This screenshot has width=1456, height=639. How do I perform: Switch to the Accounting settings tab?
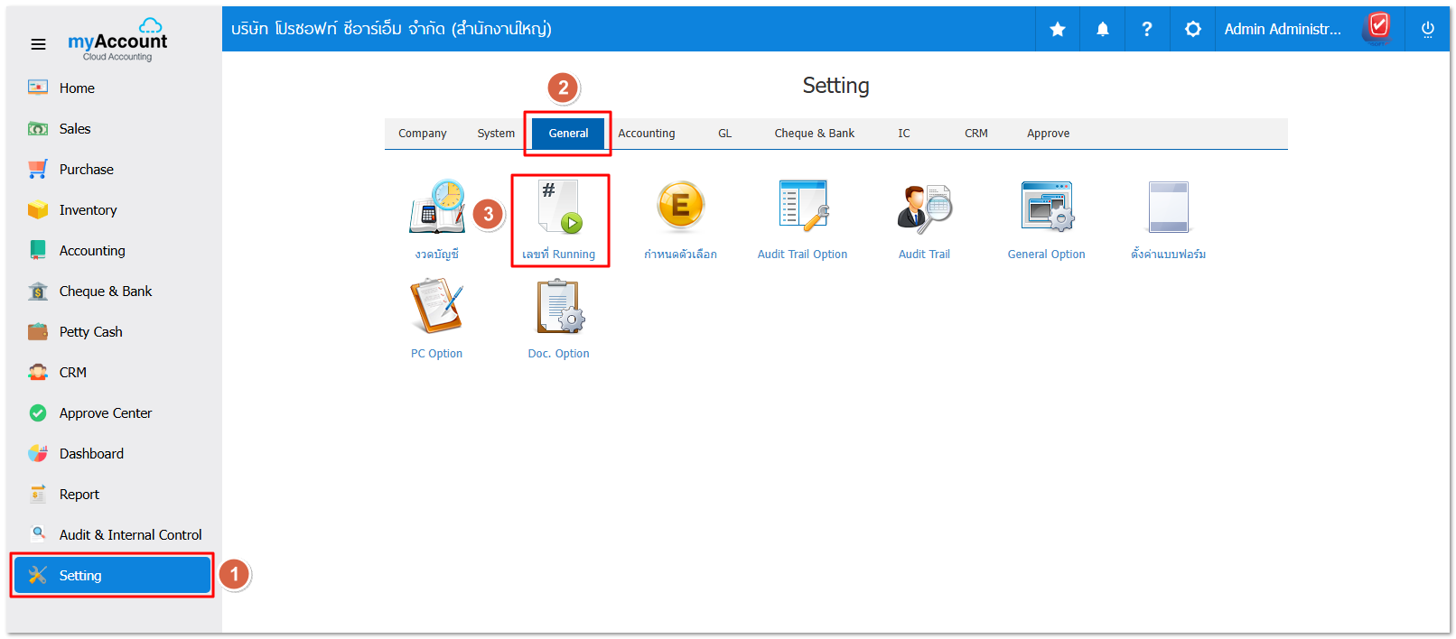647,134
